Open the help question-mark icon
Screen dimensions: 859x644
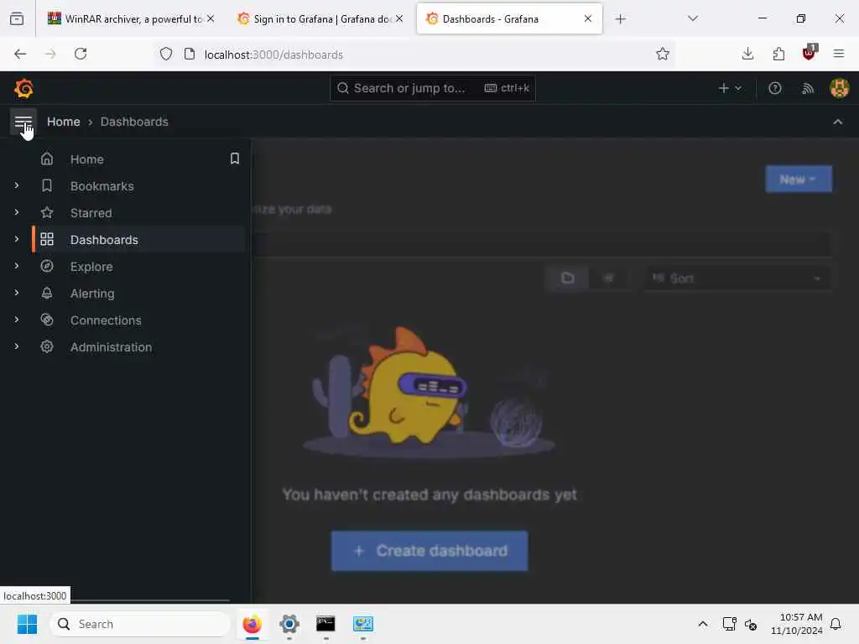click(x=774, y=88)
